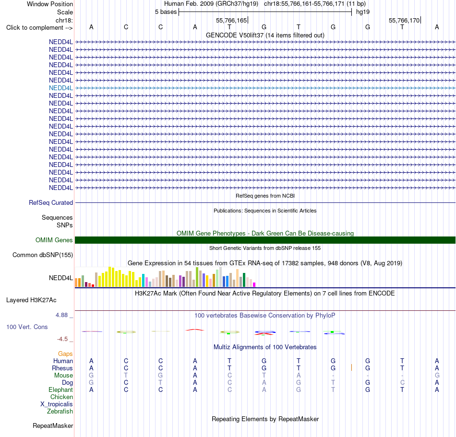Click the orange insertion mark in the Rhesus row
This screenshot has width=456, height=437.
[351, 367]
